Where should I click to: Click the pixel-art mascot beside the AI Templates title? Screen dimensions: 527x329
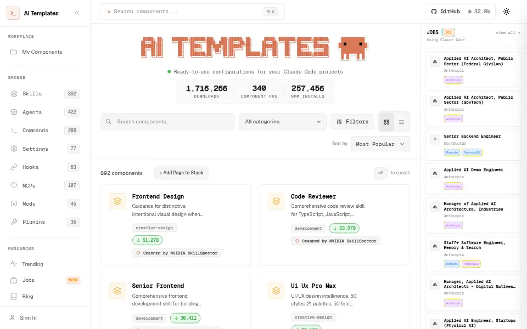point(352,48)
